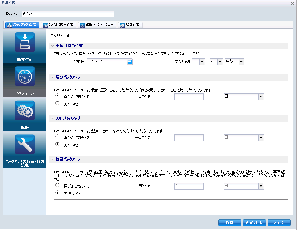
Task: Switch to 復旧ポイントのコピー tab
Action: pyautogui.click(x=97, y=25)
